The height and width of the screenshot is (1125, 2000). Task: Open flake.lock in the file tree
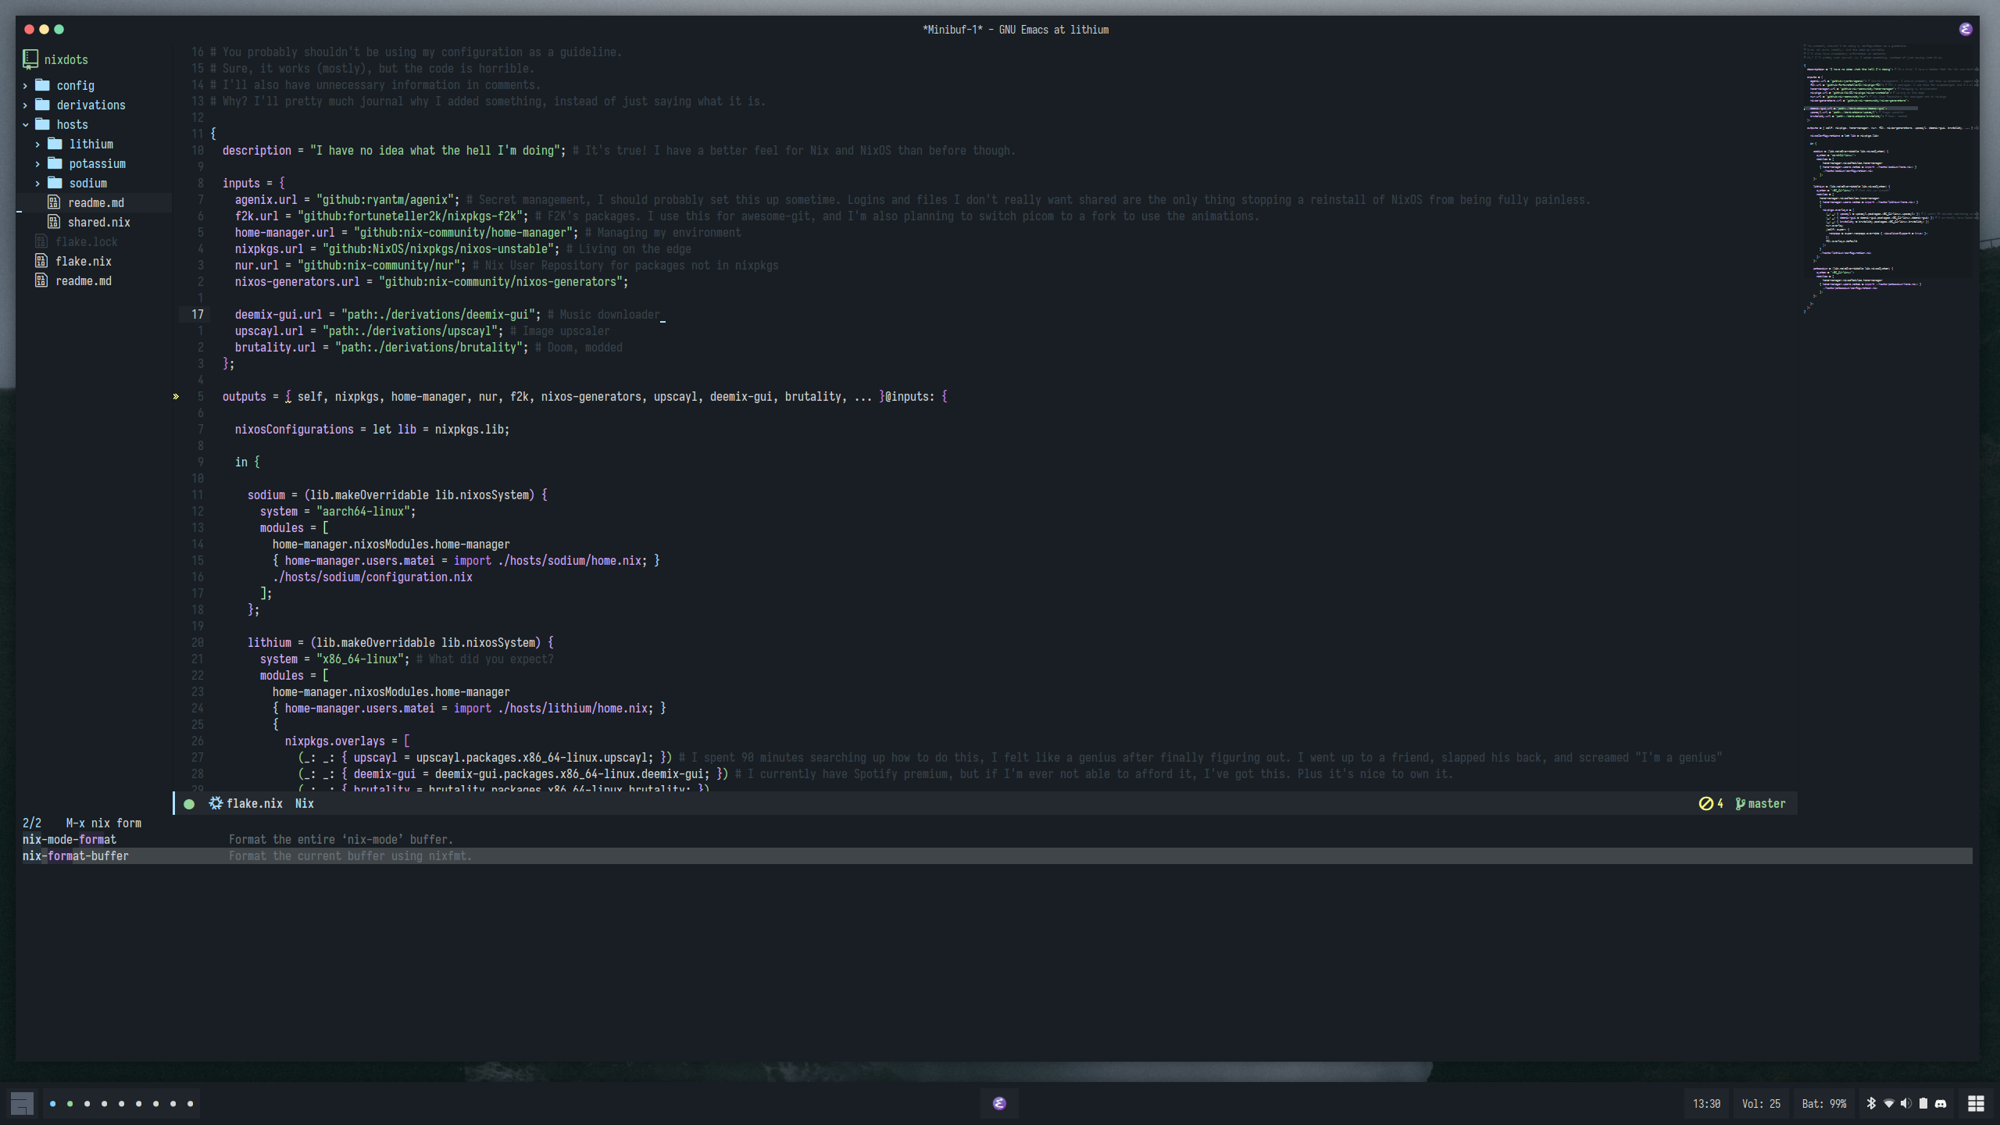(x=86, y=241)
